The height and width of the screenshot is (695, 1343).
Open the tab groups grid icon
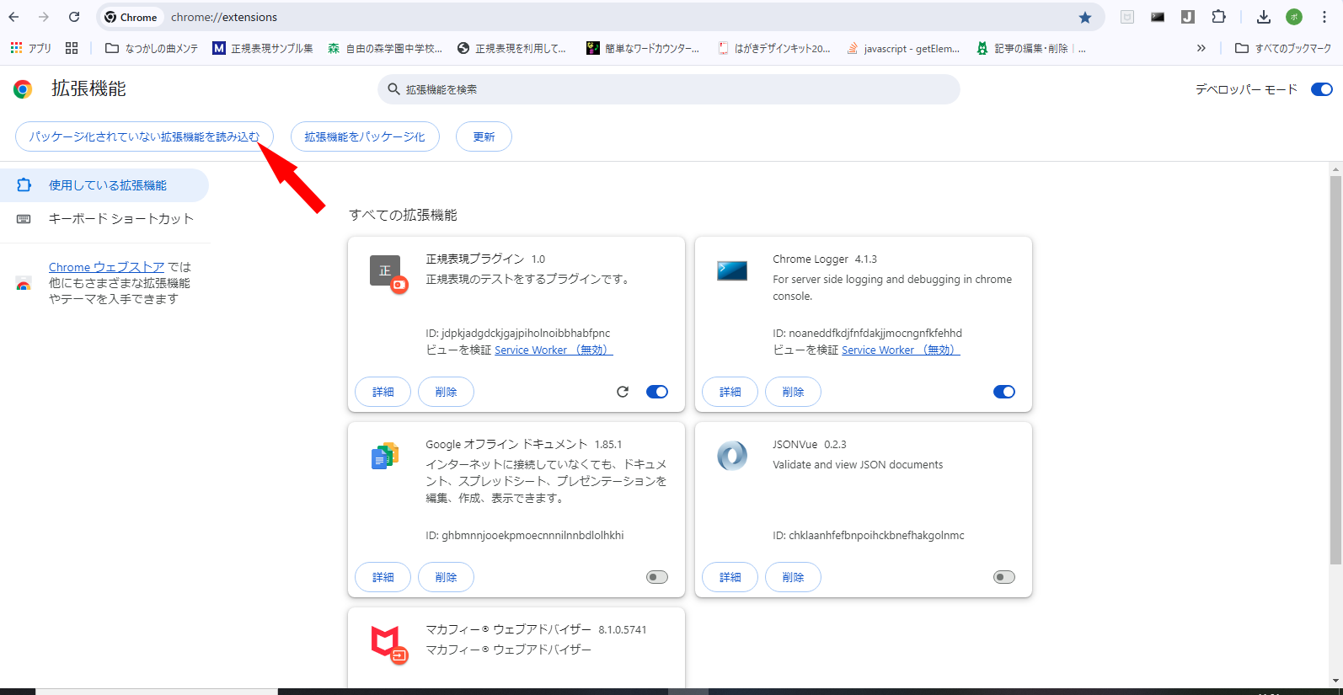coord(72,48)
